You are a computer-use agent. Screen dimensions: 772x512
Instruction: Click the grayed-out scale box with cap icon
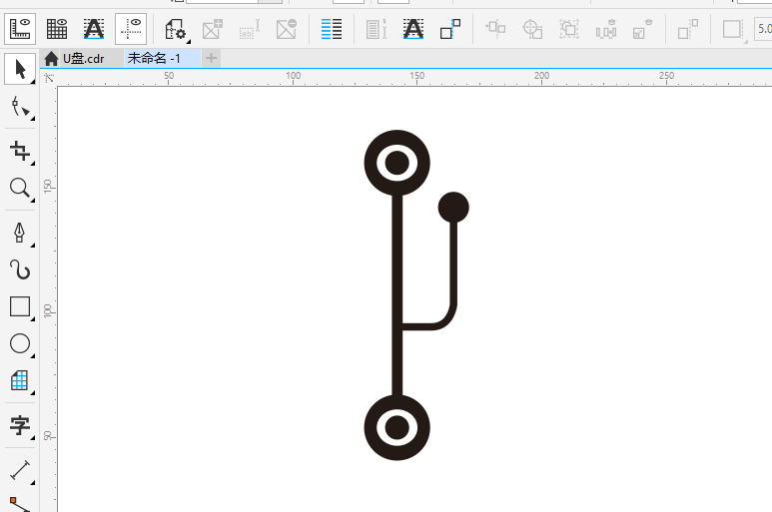coord(642,30)
